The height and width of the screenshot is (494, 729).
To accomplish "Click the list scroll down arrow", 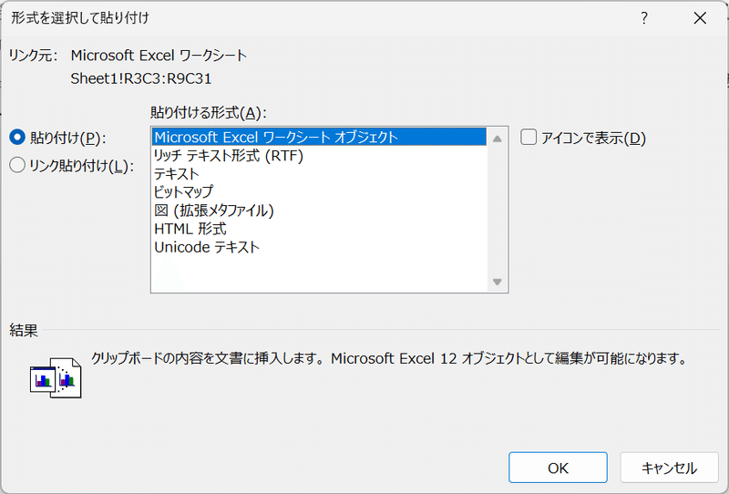I will tap(497, 282).
